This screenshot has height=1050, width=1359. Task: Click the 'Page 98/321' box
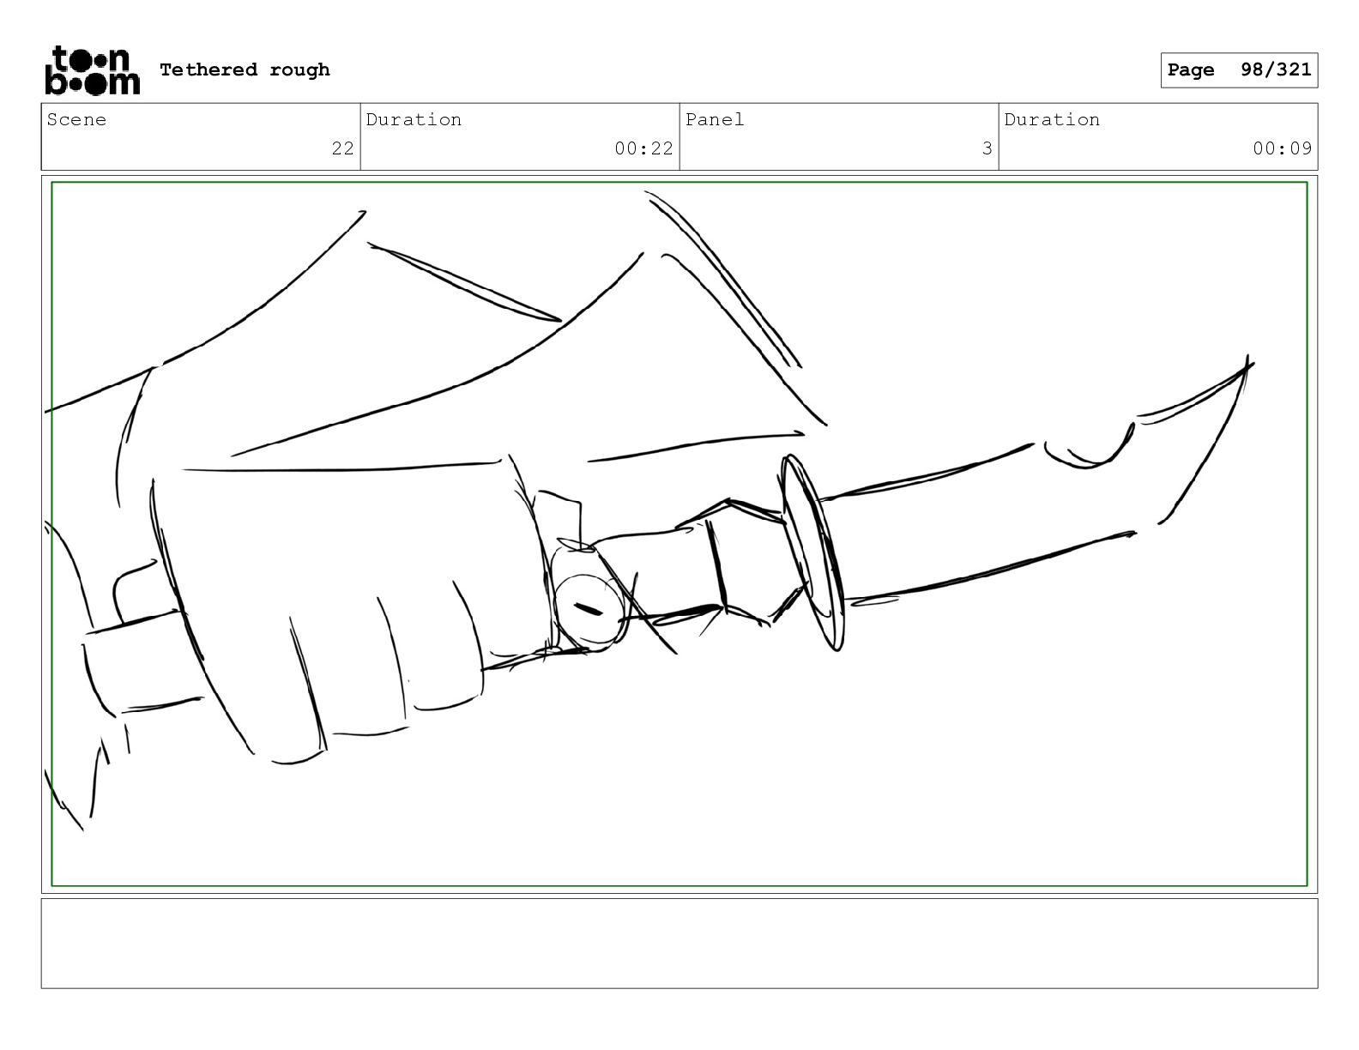point(1239,70)
